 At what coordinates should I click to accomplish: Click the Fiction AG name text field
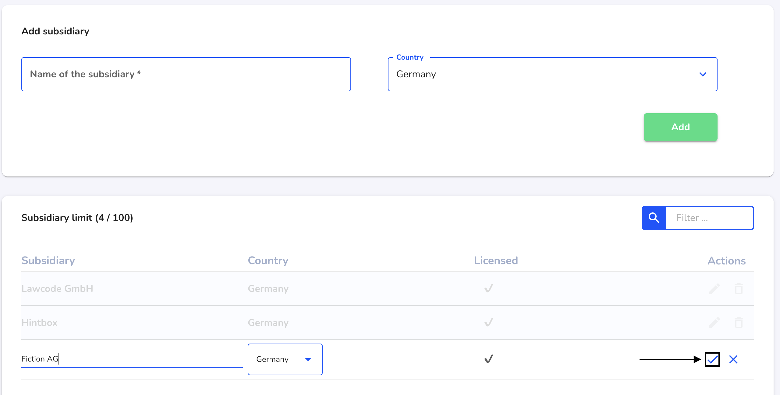132,359
